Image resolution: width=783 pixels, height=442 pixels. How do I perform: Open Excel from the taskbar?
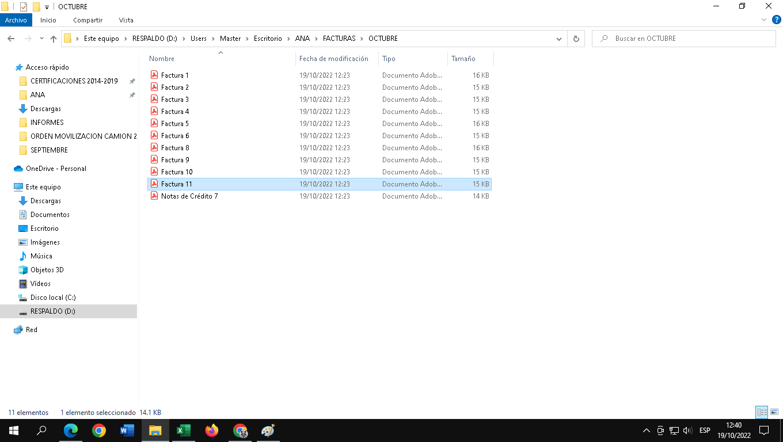pyautogui.click(x=184, y=430)
